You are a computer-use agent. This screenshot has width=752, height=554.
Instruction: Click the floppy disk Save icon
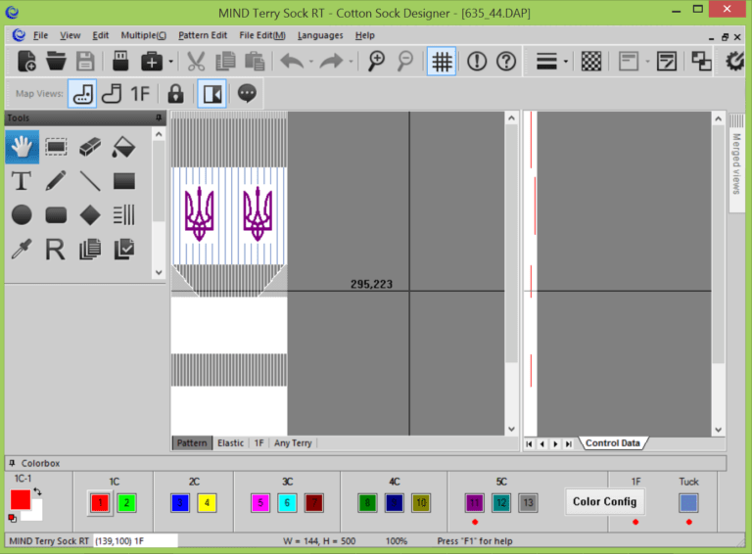pyautogui.click(x=85, y=62)
